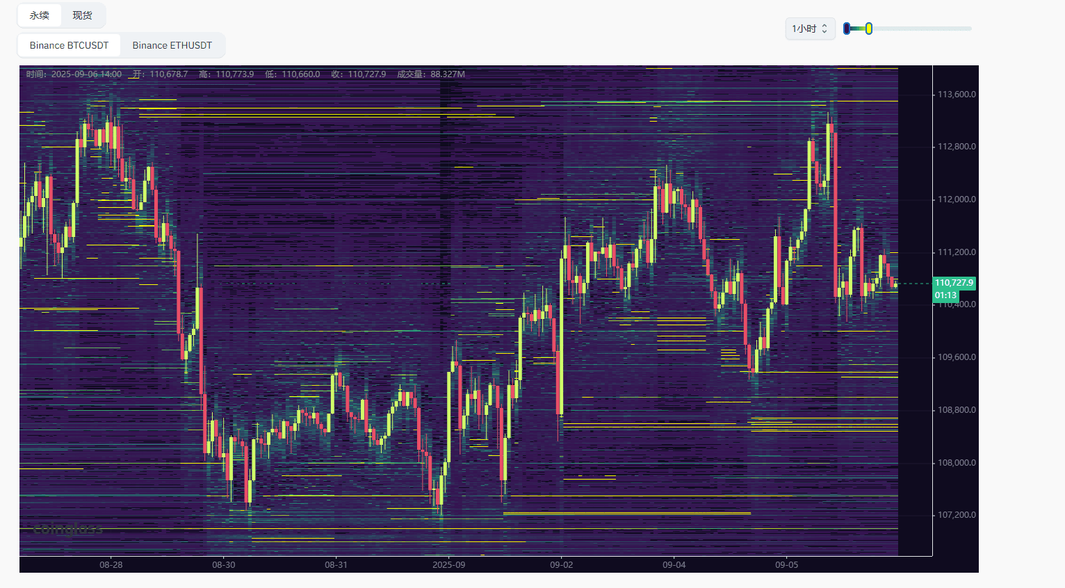Click the 110,727.9 current price label
The image size is (1065, 588).
[954, 283]
